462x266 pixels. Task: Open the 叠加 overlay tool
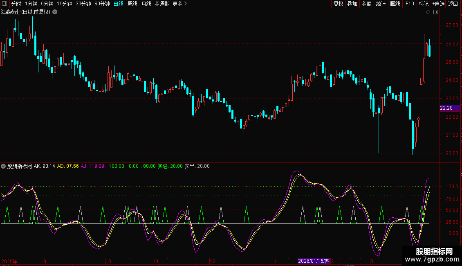pyautogui.click(x=352, y=4)
